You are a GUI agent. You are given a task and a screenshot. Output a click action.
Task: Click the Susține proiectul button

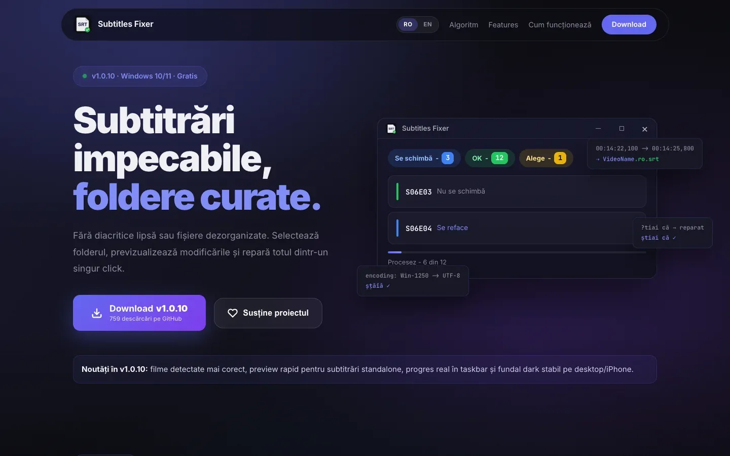coord(268,313)
